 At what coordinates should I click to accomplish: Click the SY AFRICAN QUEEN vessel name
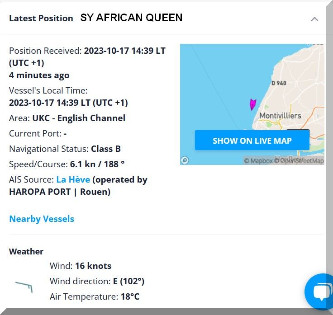tap(131, 18)
